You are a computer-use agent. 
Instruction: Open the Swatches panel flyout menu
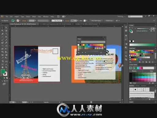click(155, 48)
